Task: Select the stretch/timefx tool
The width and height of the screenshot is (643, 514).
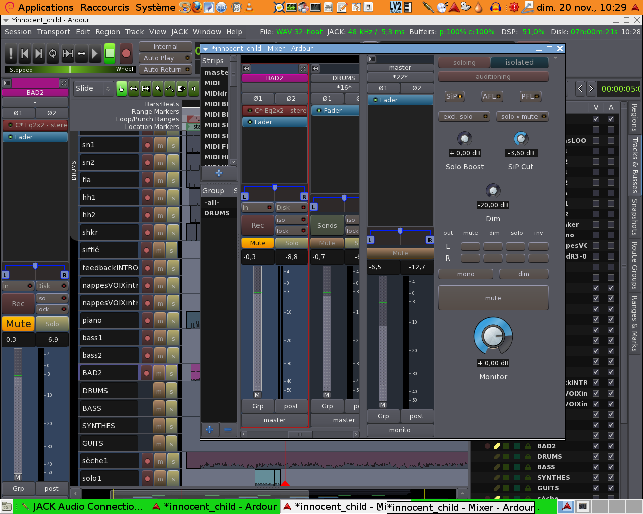Action: coord(146,89)
